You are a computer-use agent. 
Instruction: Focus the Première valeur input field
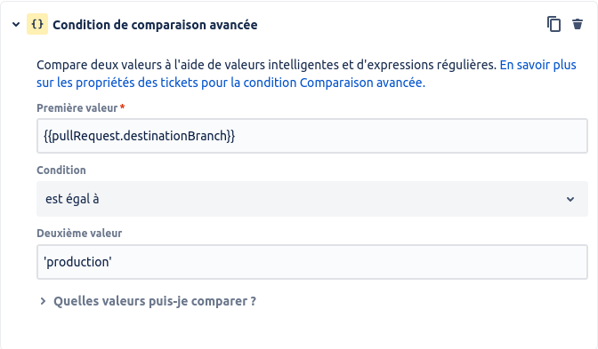click(x=312, y=136)
